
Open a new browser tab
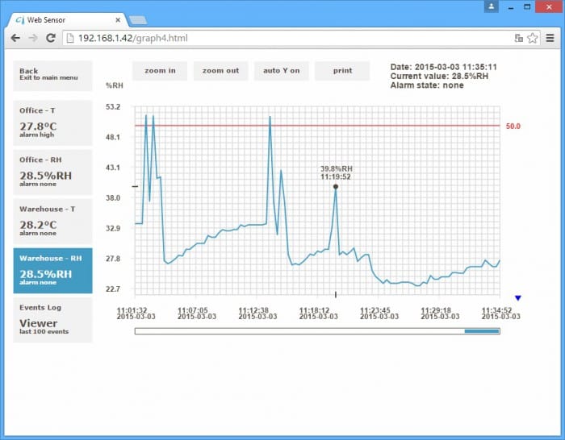pyautogui.click(x=138, y=19)
